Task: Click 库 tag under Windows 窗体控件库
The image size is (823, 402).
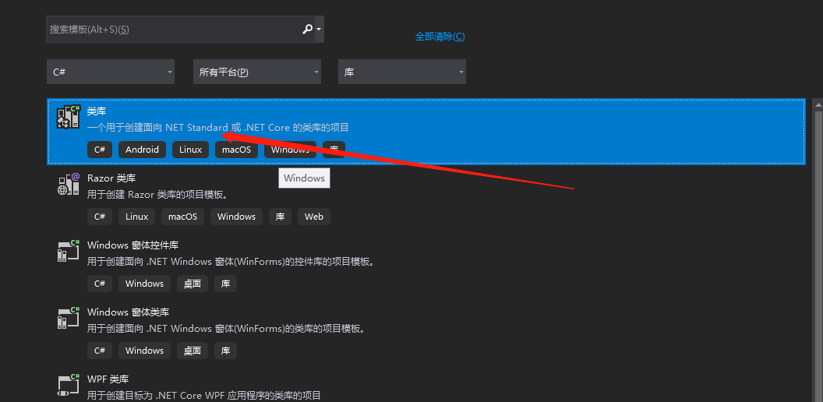Action: pos(226,284)
